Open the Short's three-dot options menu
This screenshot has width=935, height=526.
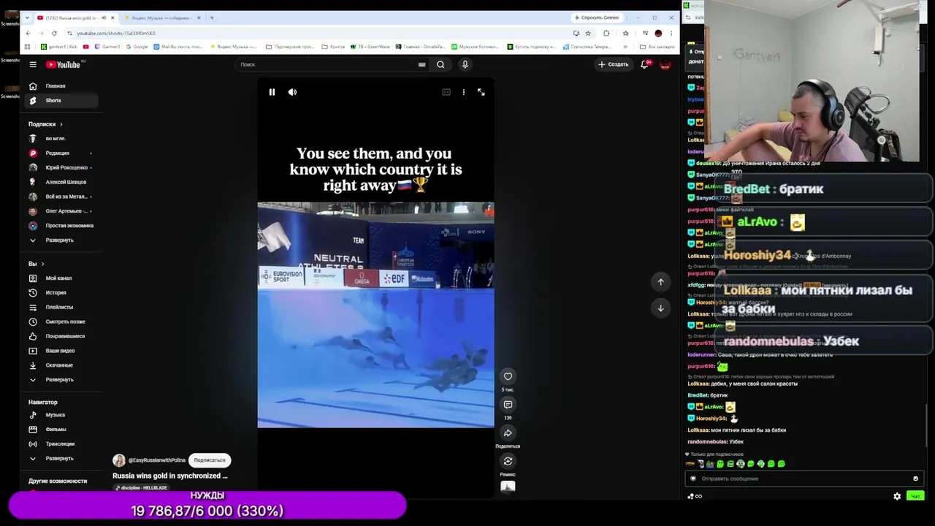[463, 92]
